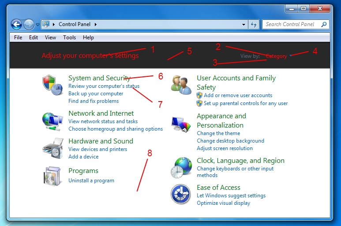Screen dimensions: 341x226
Task: Click shield icon beside Set up parental controls
Action: coord(199,103)
